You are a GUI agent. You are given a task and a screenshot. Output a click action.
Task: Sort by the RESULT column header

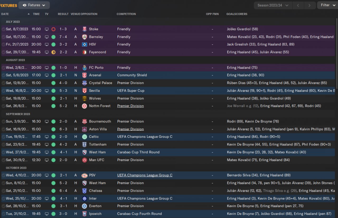[x=63, y=14]
